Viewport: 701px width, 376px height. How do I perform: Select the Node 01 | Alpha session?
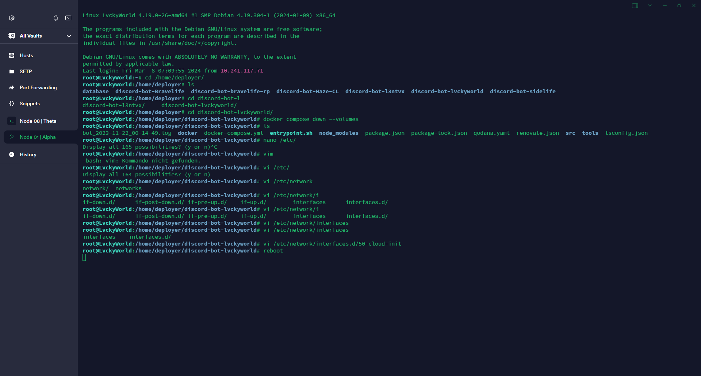[x=38, y=137]
